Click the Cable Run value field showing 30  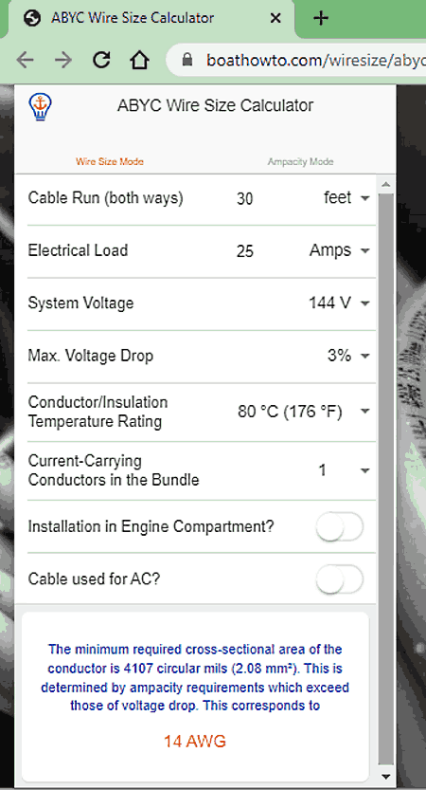pyautogui.click(x=245, y=198)
